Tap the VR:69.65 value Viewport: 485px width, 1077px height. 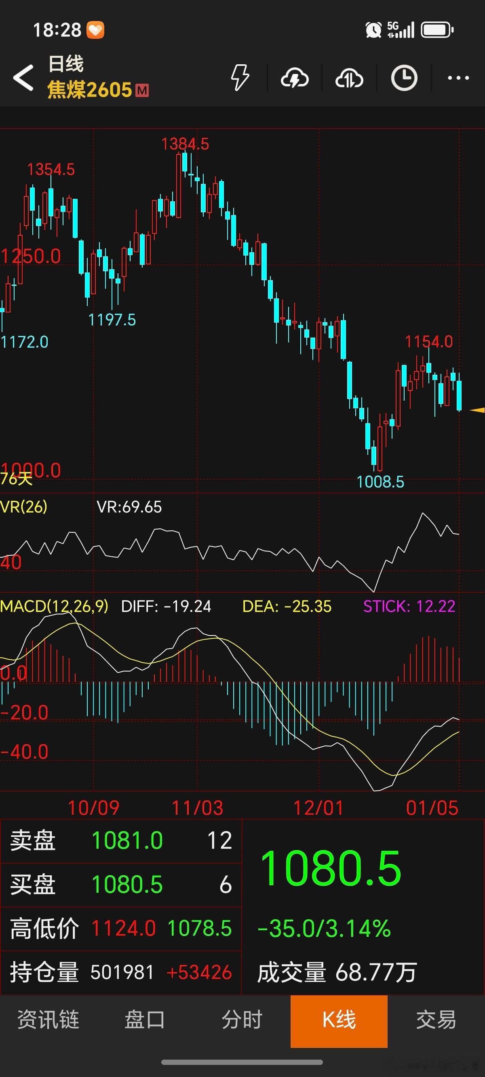(129, 507)
